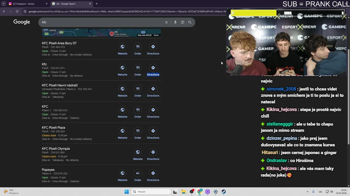Click chat username Hitasuri

(x=270, y=153)
